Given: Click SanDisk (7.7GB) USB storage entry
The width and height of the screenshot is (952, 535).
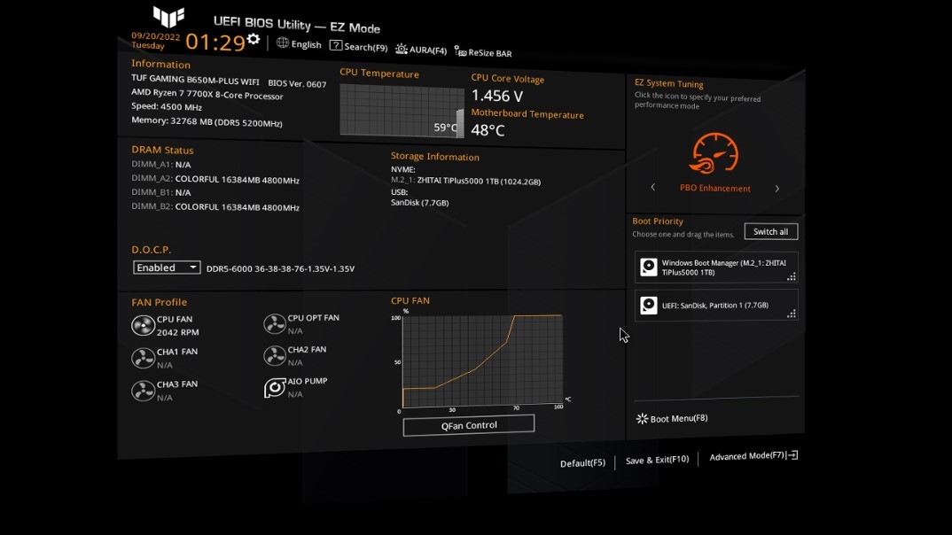Looking at the screenshot, I should [x=419, y=203].
